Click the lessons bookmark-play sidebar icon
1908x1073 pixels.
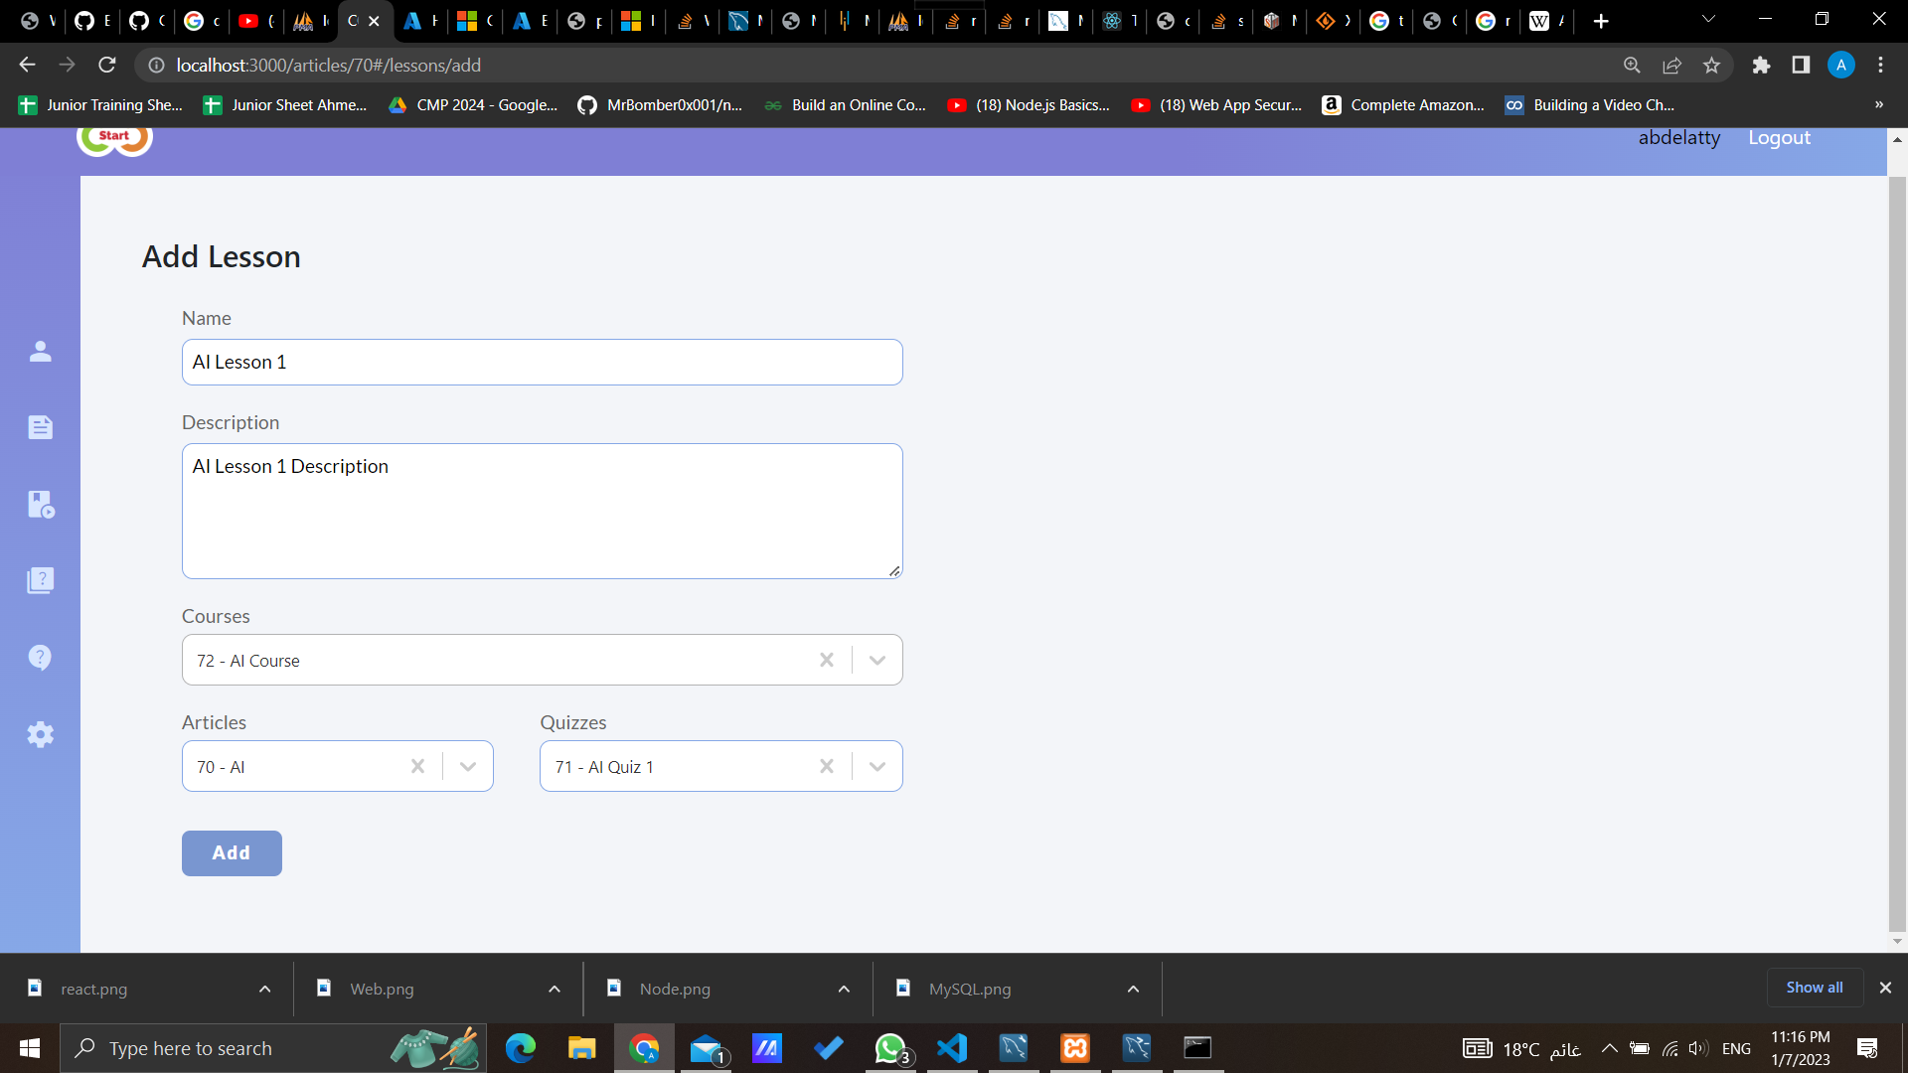pyautogui.click(x=40, y=504)
